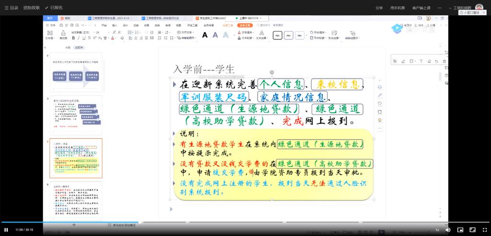Mute the video volume

(448, 230)
